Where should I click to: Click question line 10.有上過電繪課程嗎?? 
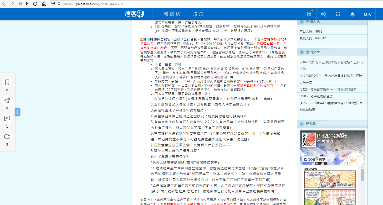coord(185,162)
